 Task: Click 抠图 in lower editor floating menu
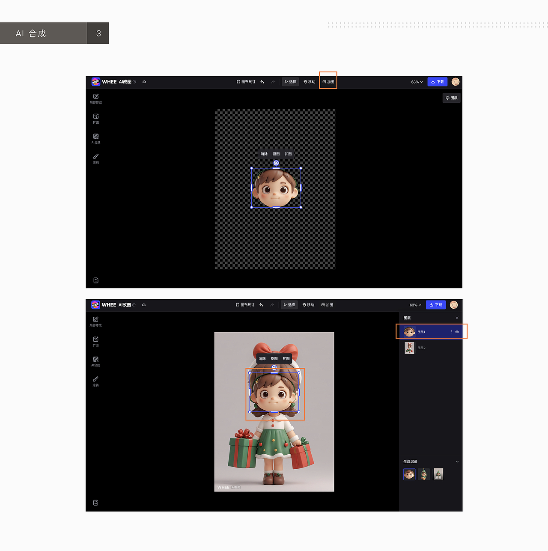point(274,359)
